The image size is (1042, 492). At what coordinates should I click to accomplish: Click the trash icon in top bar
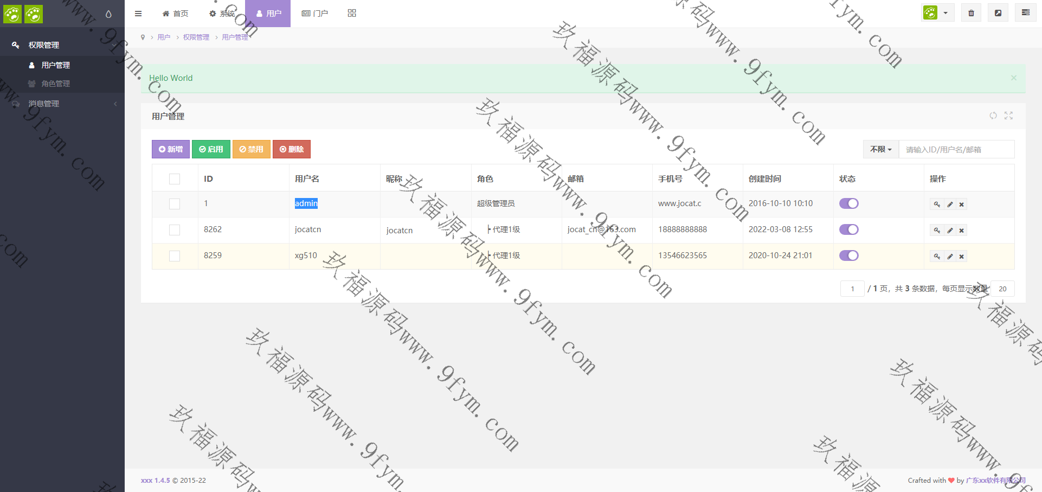(x=971, y=13)
